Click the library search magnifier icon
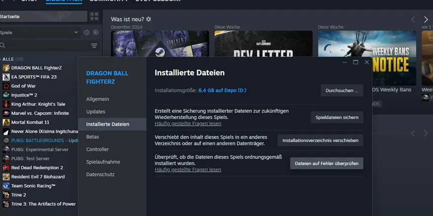Screen dimensions: 433x216 coord(3,45)
